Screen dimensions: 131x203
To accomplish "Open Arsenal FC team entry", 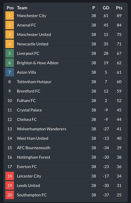I will (27, 25).
